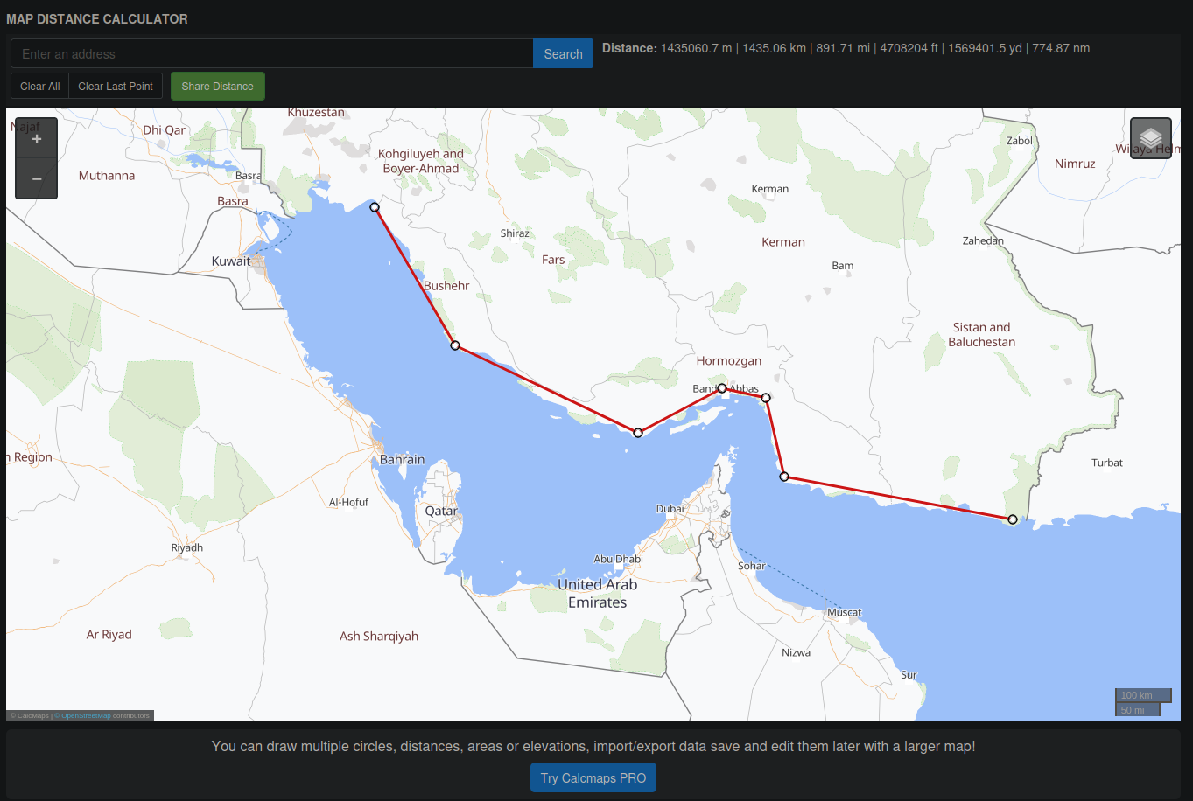The height and width of the screenshot is (801, 1193).
Task: Click the 'Muscat' label on the map
Action: 845,612
